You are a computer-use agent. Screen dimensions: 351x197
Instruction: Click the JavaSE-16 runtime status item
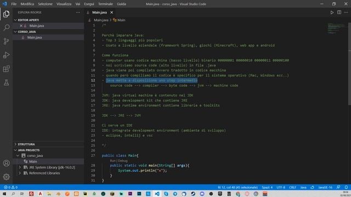tap(325, 187)
